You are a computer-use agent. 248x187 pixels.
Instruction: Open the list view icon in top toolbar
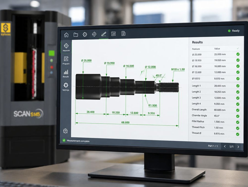[114, 34]
